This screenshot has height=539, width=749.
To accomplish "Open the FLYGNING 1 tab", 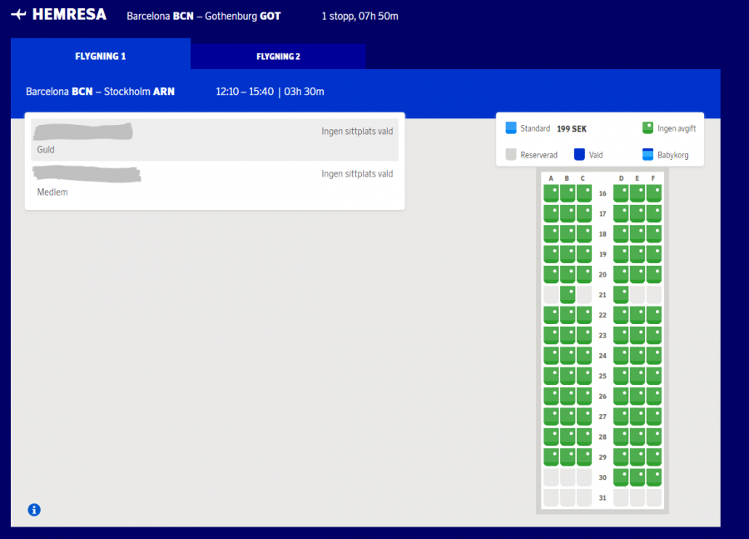I will 101,57.
